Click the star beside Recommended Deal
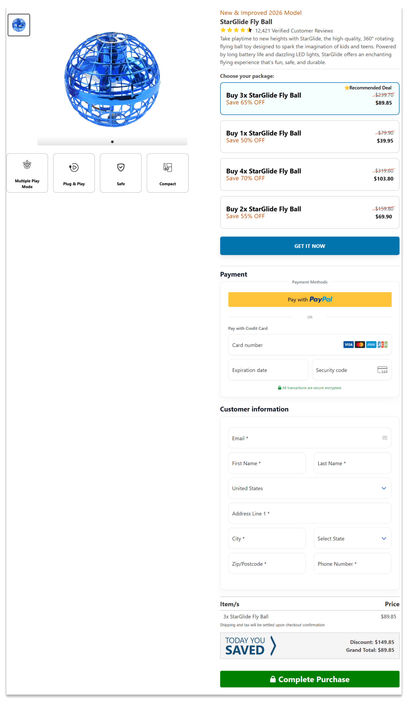408x701 pixels. [x=347, y=88]
